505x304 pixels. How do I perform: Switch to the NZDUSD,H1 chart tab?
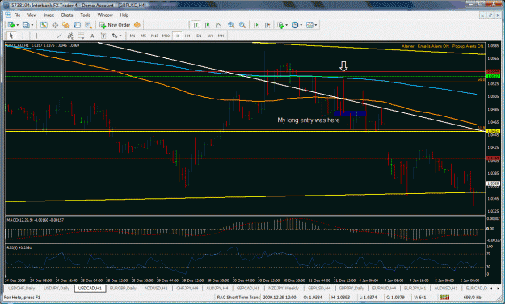click(x=156, y=288)
